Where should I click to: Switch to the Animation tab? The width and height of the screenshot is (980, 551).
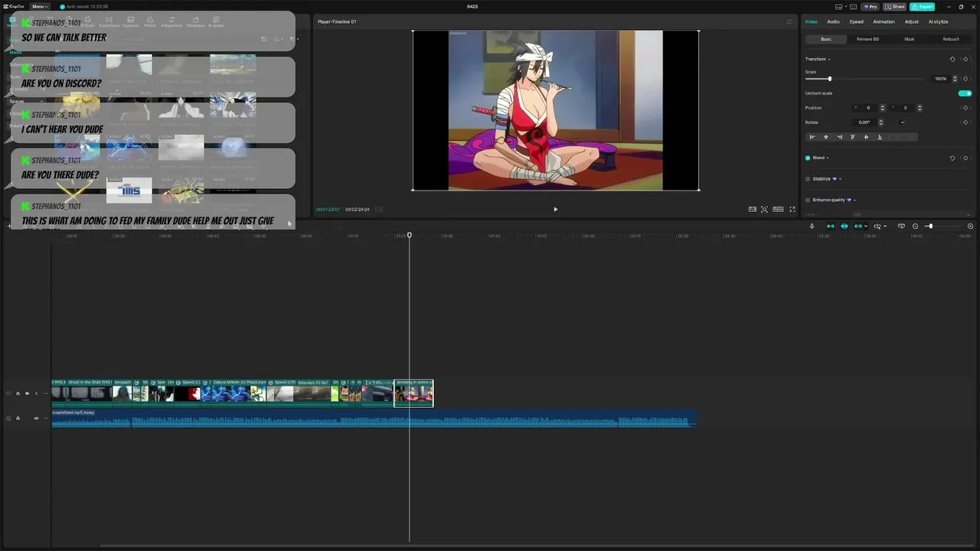(x=884, y=21)
